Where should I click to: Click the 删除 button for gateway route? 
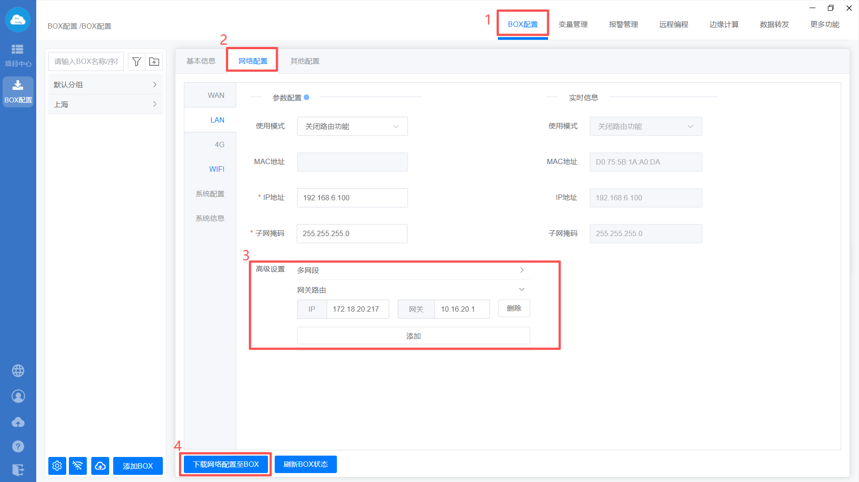pyautogui.click(x=514, y=309)
